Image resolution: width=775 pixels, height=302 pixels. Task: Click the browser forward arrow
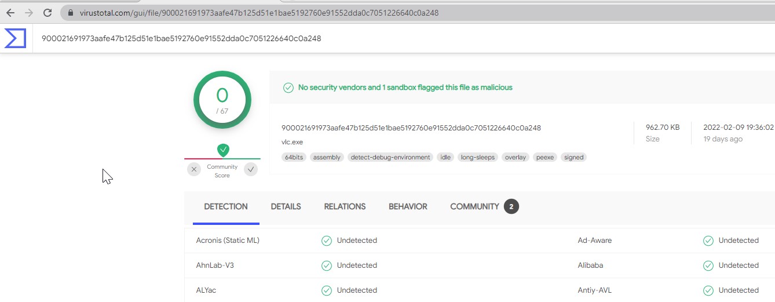pyautogui.click(x=29, y=12)
